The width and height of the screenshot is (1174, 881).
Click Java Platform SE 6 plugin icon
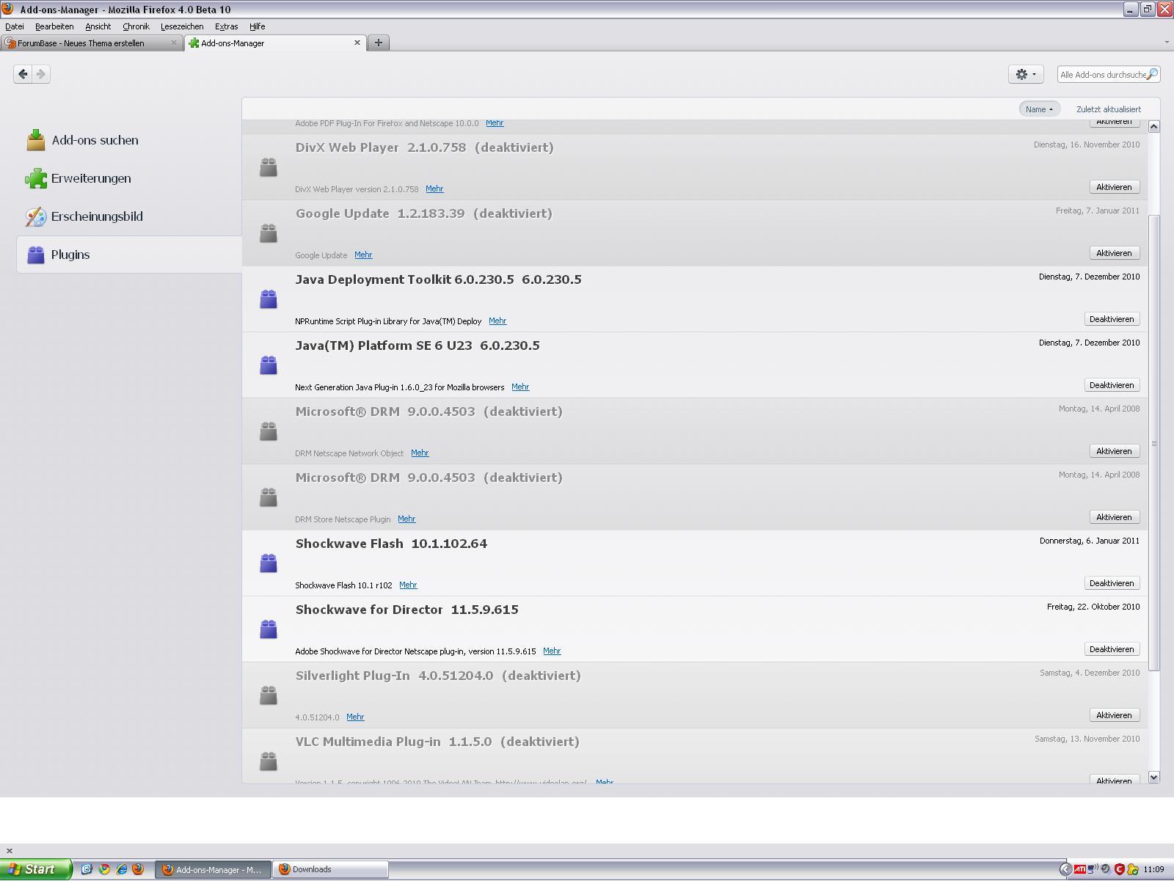point(269,365)
